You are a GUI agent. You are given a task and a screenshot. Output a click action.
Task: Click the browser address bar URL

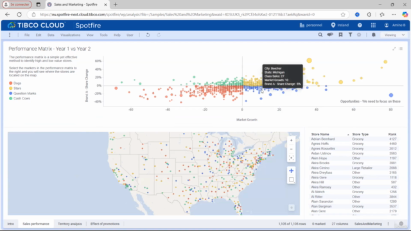(177, 14)
